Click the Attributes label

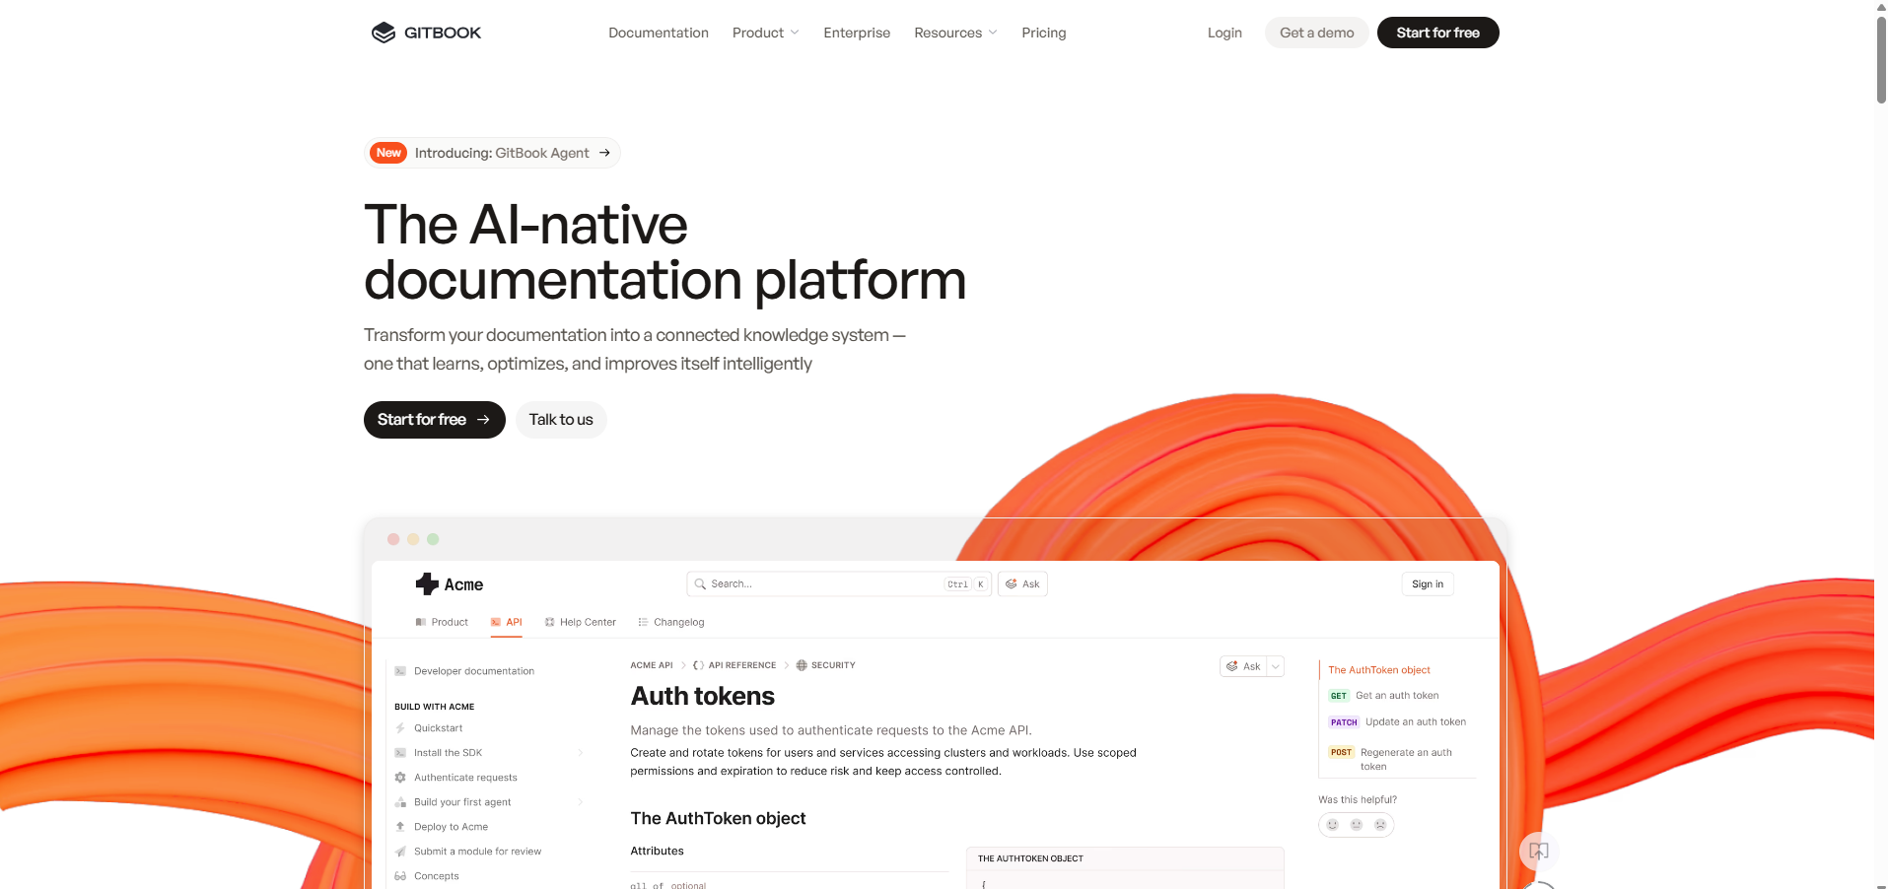click(x=657, y=852)
